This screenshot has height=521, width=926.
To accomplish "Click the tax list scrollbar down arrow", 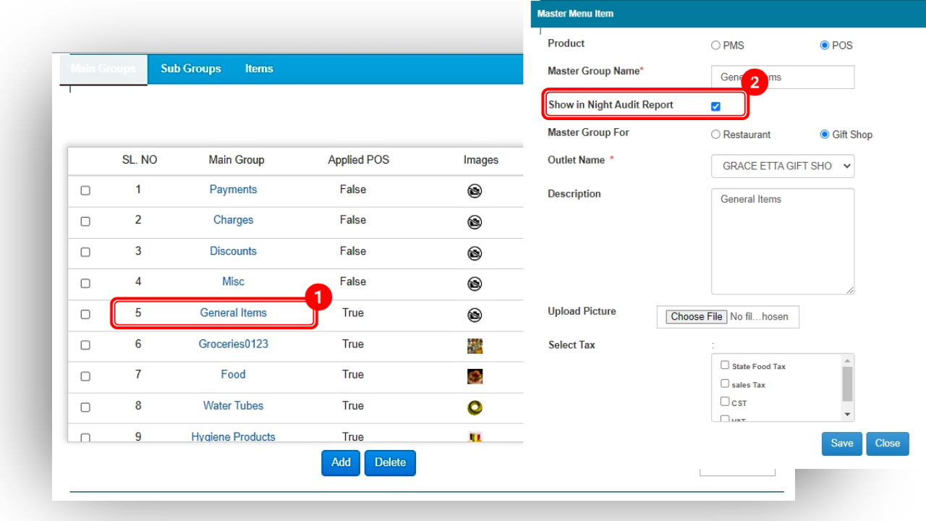I will pyautogui.click(x=846, y=414).
